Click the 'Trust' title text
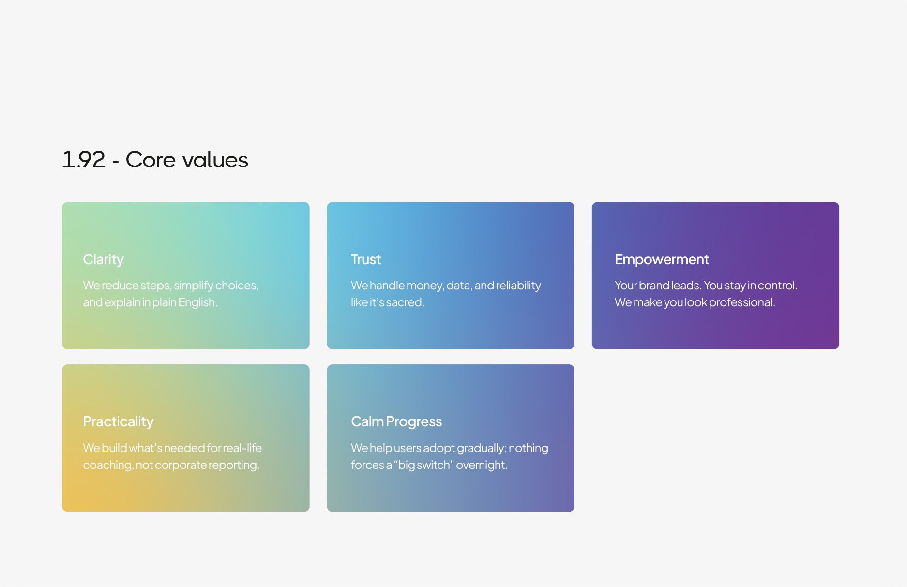 click(x=366, y=259)
